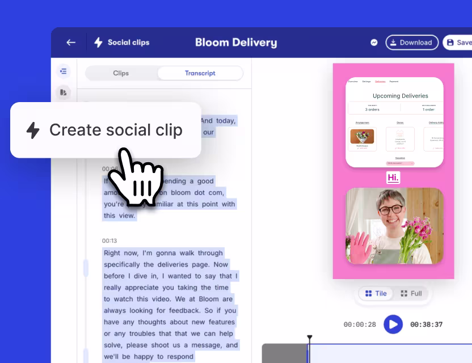This screenshot has width=472, height=363.
Task: Click transcript text 'this view.'
Action: pyautogui.click(x=119, y=216)
